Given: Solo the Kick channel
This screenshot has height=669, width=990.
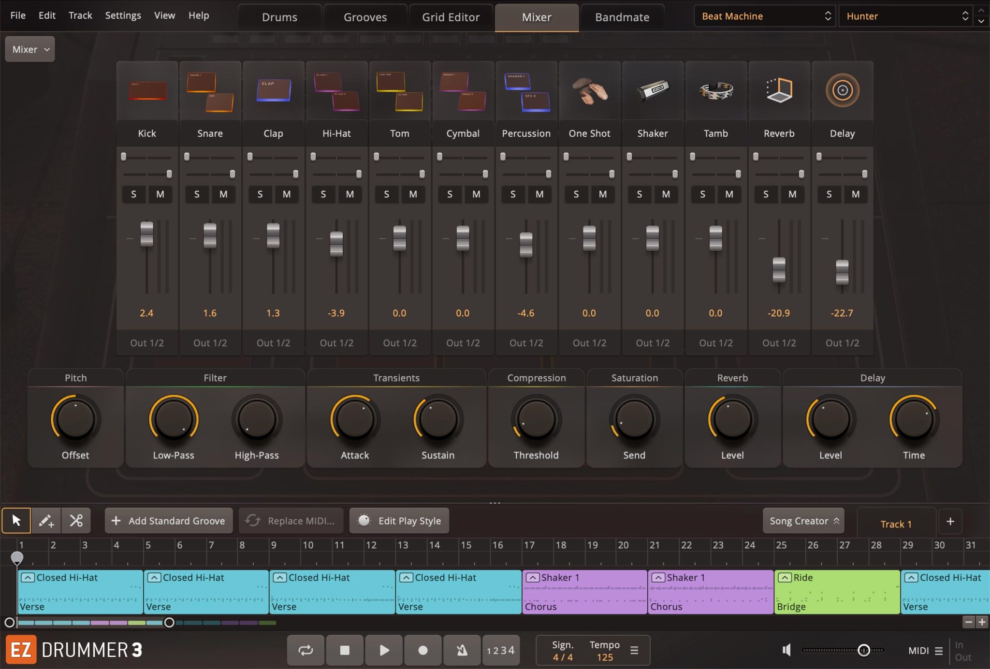Looking at the screenshot, I should pyautogui.click(x=133, y=194).
